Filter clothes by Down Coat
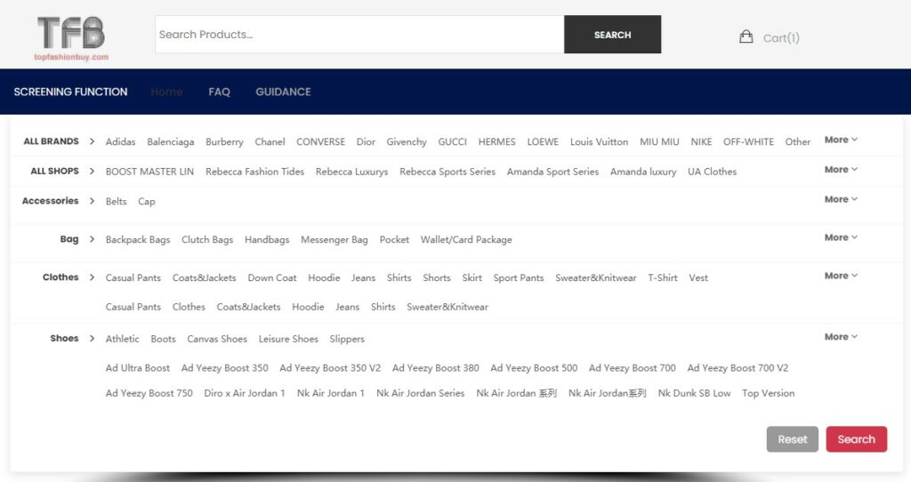 click(x=272, y=277)
